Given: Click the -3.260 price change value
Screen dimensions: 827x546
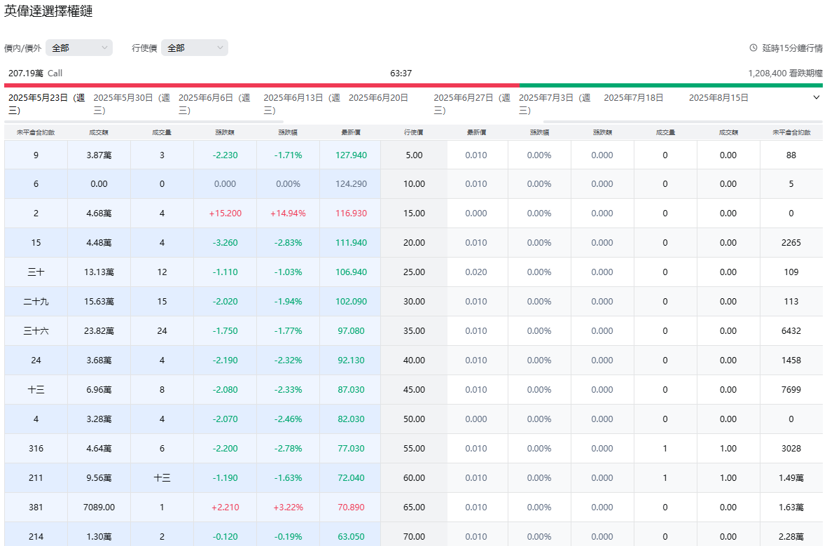Looking at the screenshot, I should coord(225,243).
